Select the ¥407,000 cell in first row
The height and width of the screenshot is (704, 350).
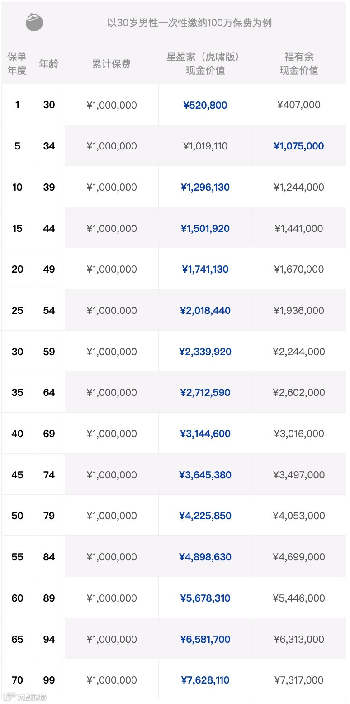click(x=299, y=105)
